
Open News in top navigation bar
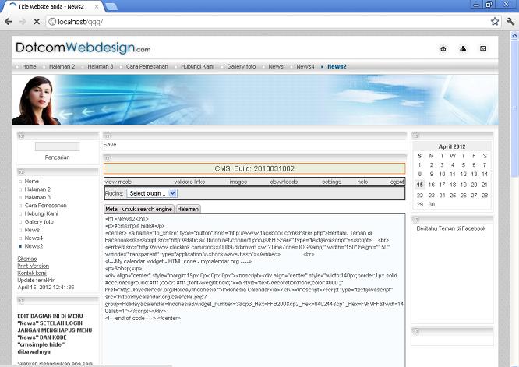276,66
